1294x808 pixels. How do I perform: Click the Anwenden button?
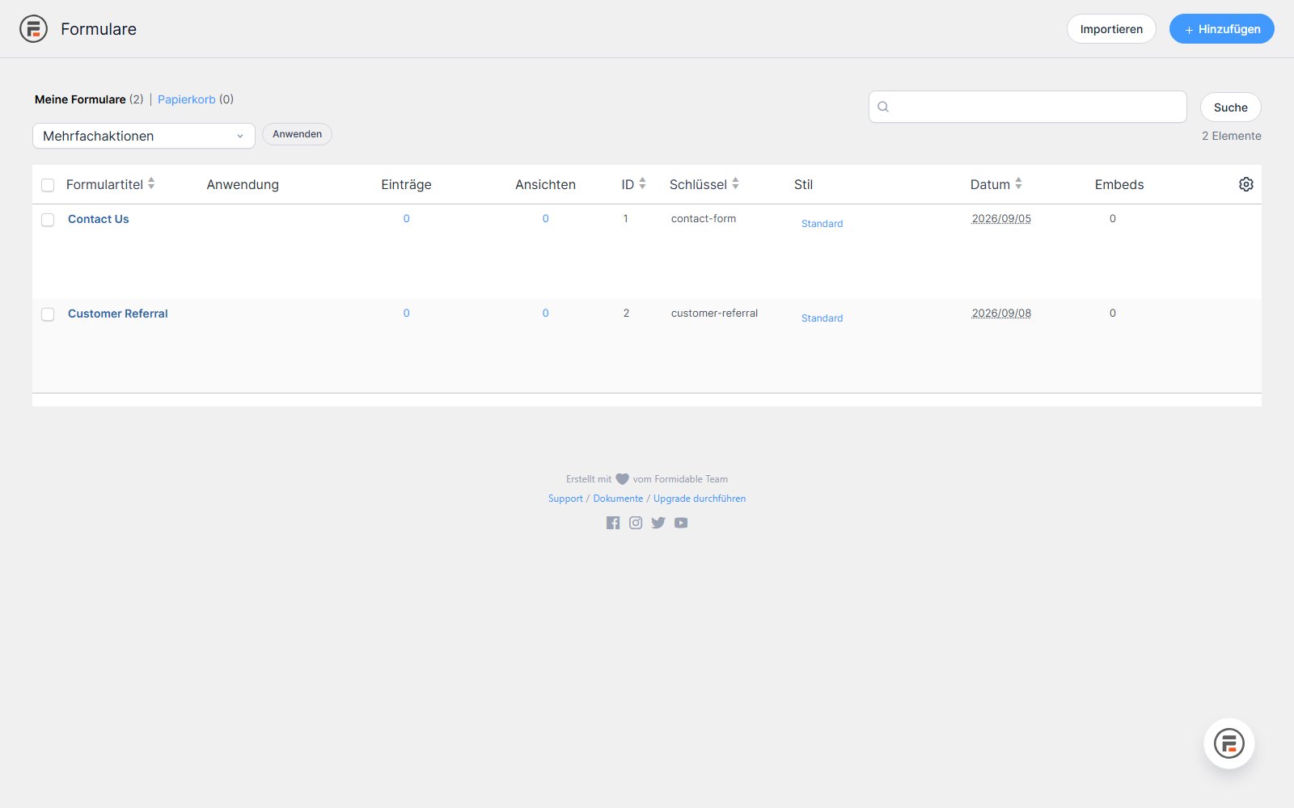(297, 134)
